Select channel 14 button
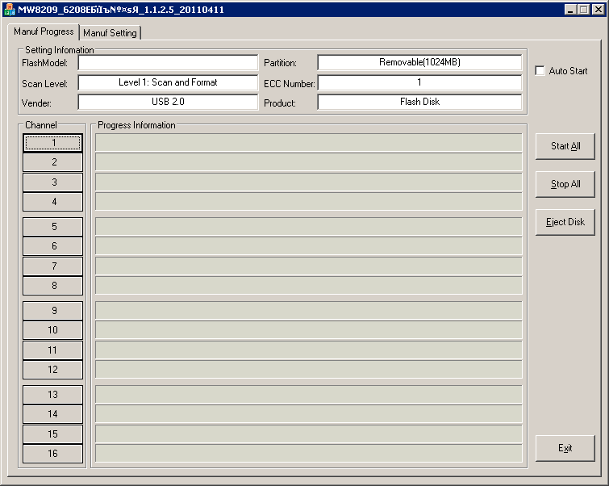Viewport: 609px width, 486px height. tap(52, 414)
